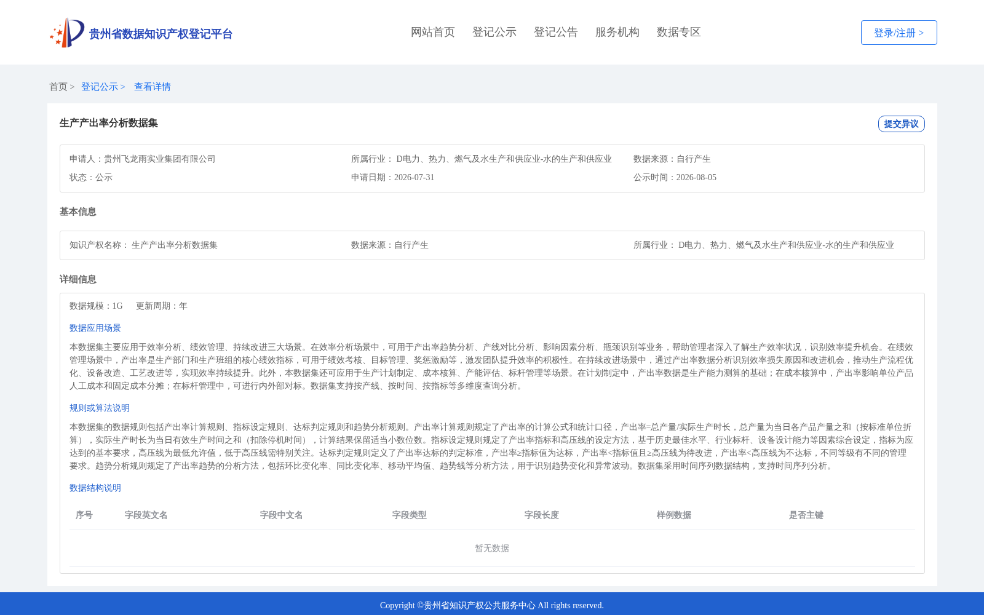Click the 基本信息 section heading
Screen dimensions: 984x615
pyautogui.click(x=78, y=212)
